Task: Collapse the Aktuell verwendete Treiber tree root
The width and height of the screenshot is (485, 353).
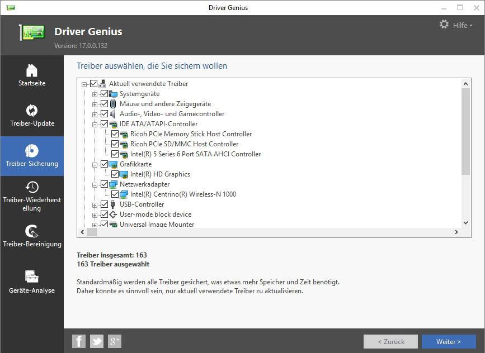Action: pos(84,84)
